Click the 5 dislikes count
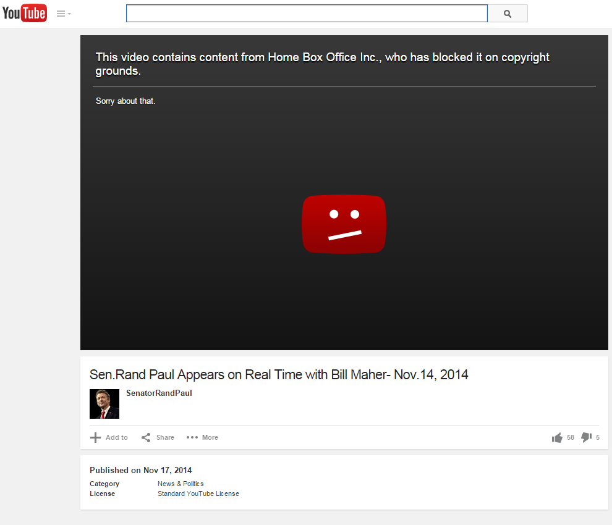The height and width of the screenshot is (525, 612). click(x=598, y=438)
